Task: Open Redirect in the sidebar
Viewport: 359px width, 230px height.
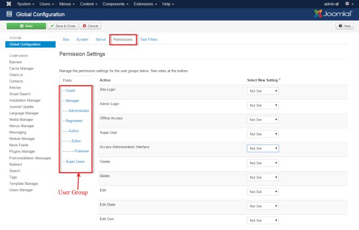Action: 16,165
